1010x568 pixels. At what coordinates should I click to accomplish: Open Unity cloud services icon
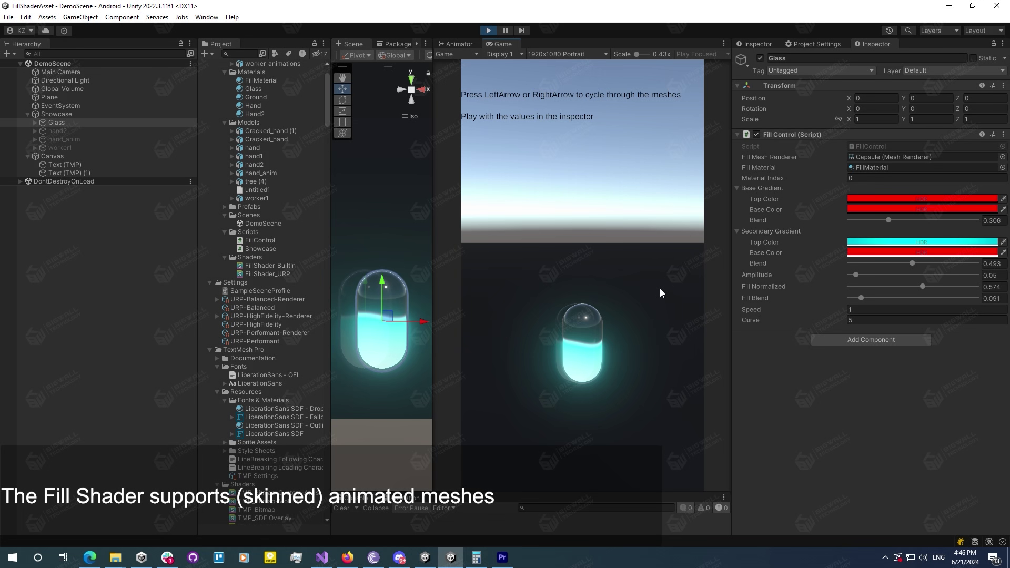coord(46,31)
